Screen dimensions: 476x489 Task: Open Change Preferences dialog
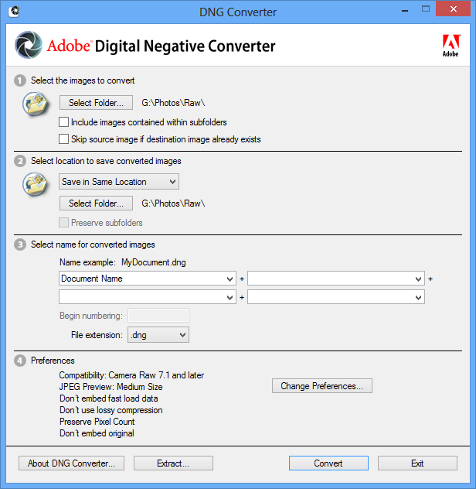(x=322, y=386)
